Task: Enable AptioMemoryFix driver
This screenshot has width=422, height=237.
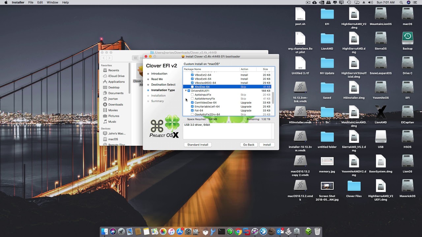Action: (192, 99)
